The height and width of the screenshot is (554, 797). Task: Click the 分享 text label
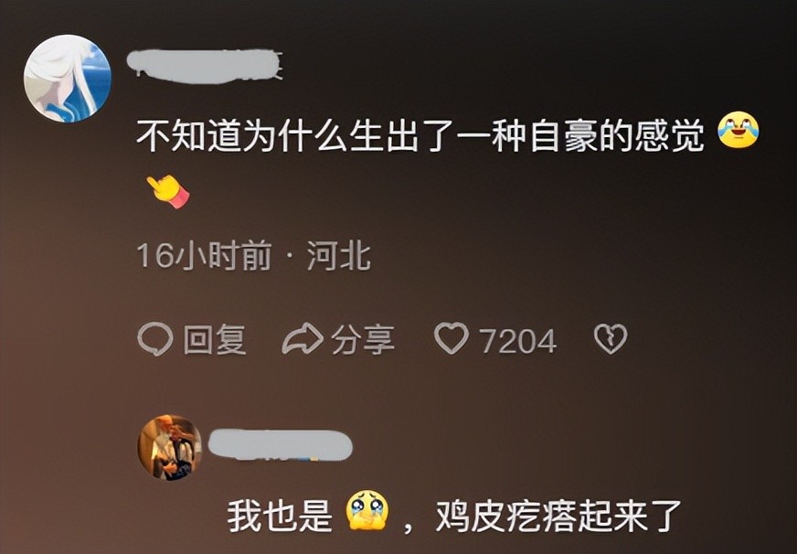click(x=363, y=339)
